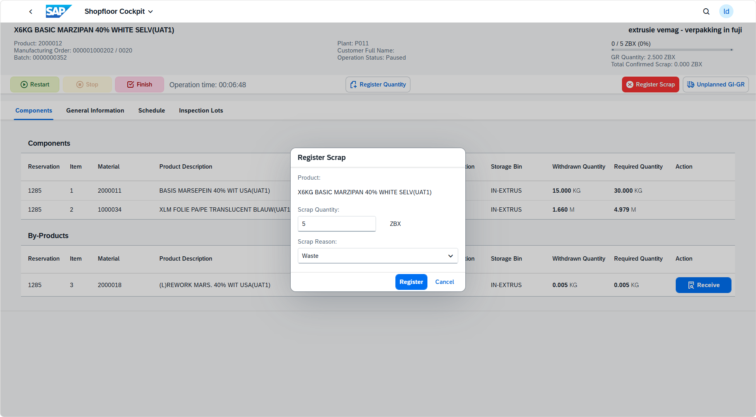Open Register Quantity
This screenshot has height=417, width=756.
click(378, 85)
